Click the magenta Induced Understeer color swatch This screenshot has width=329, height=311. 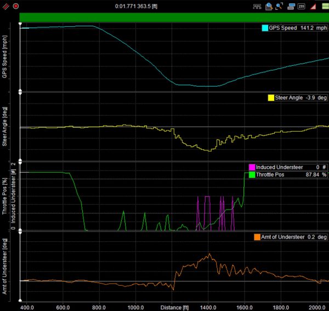pos(252,167)
